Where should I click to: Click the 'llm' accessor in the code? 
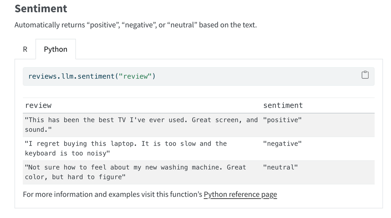click(x=68, y=76)
